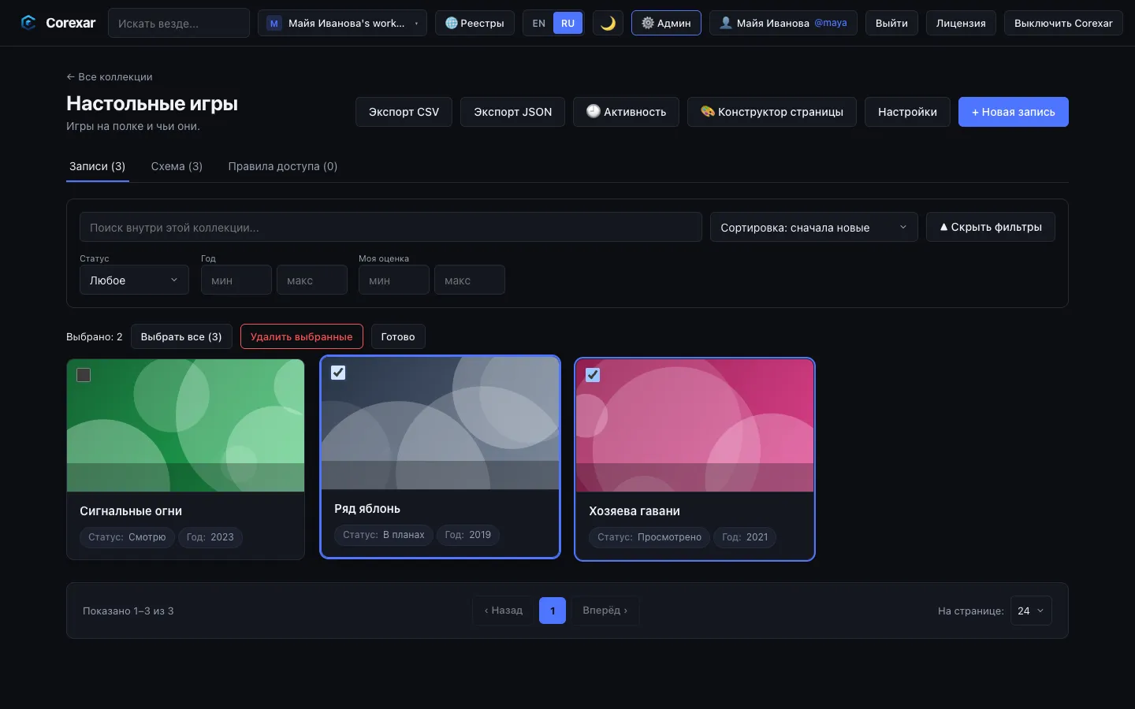
Task: Go back via ← Все коллекции link
Action: [x=110, y=76]
